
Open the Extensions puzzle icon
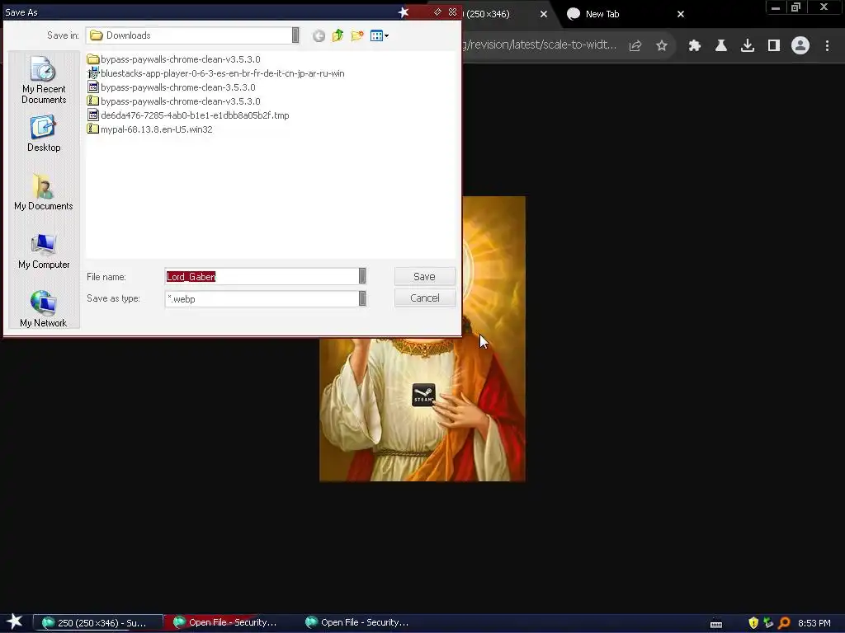[x=695, y=46]
